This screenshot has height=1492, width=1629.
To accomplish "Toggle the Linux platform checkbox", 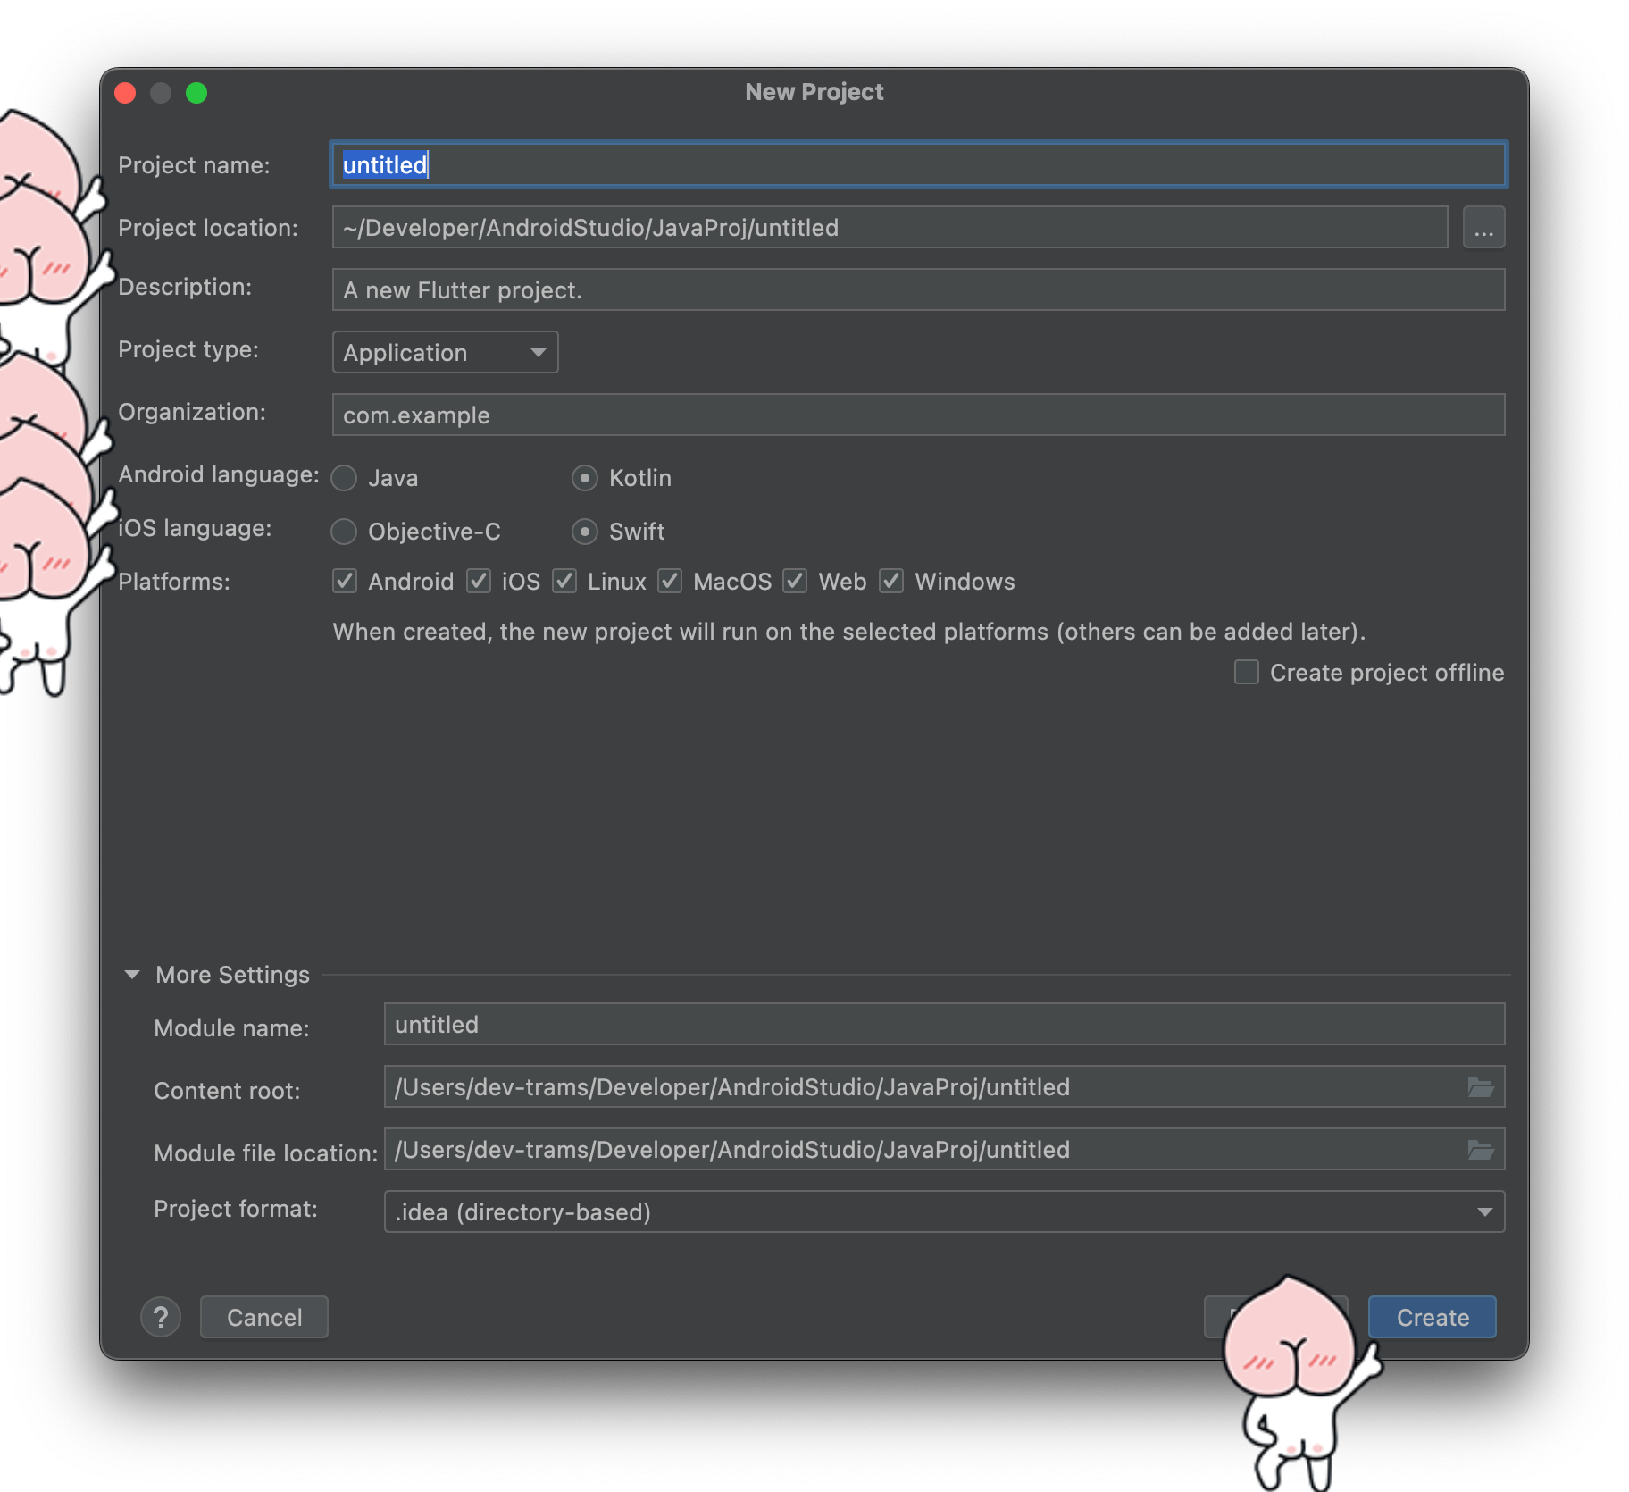I will [564, 581].
